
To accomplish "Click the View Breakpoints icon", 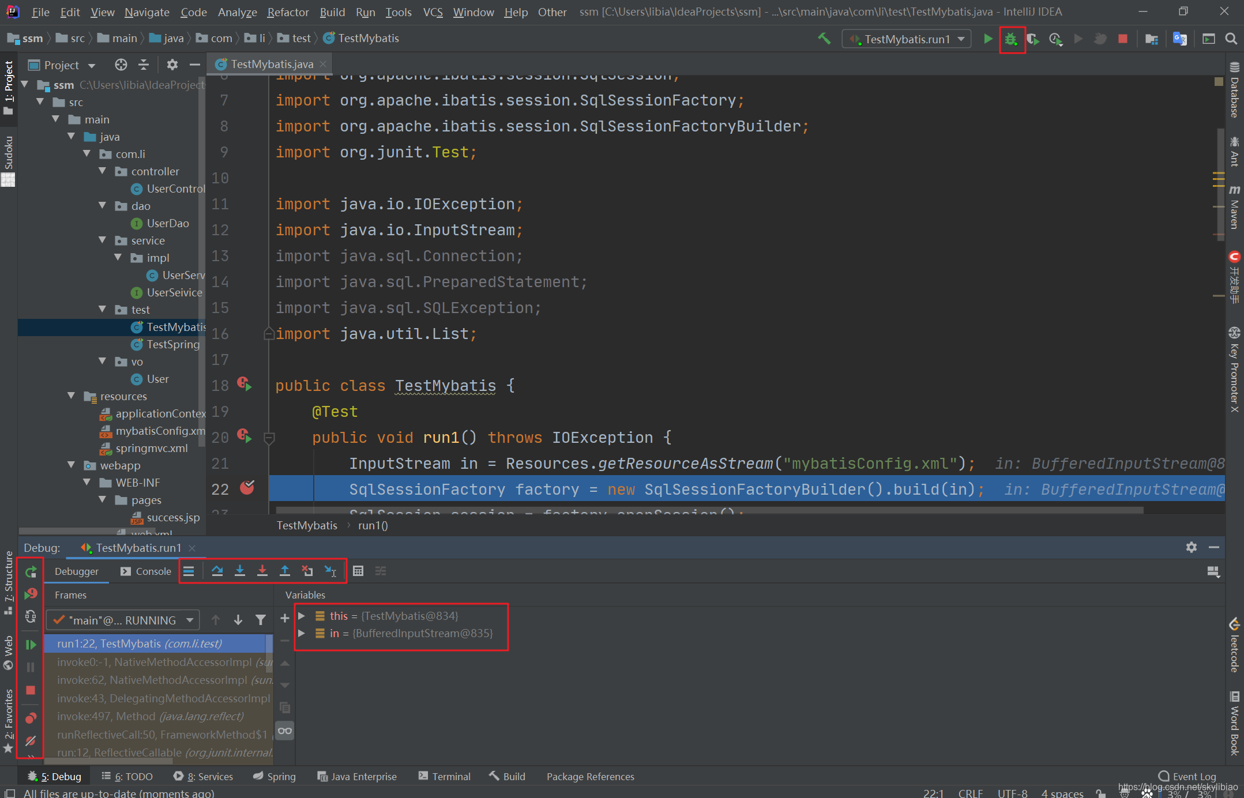I will pos(31,718).
